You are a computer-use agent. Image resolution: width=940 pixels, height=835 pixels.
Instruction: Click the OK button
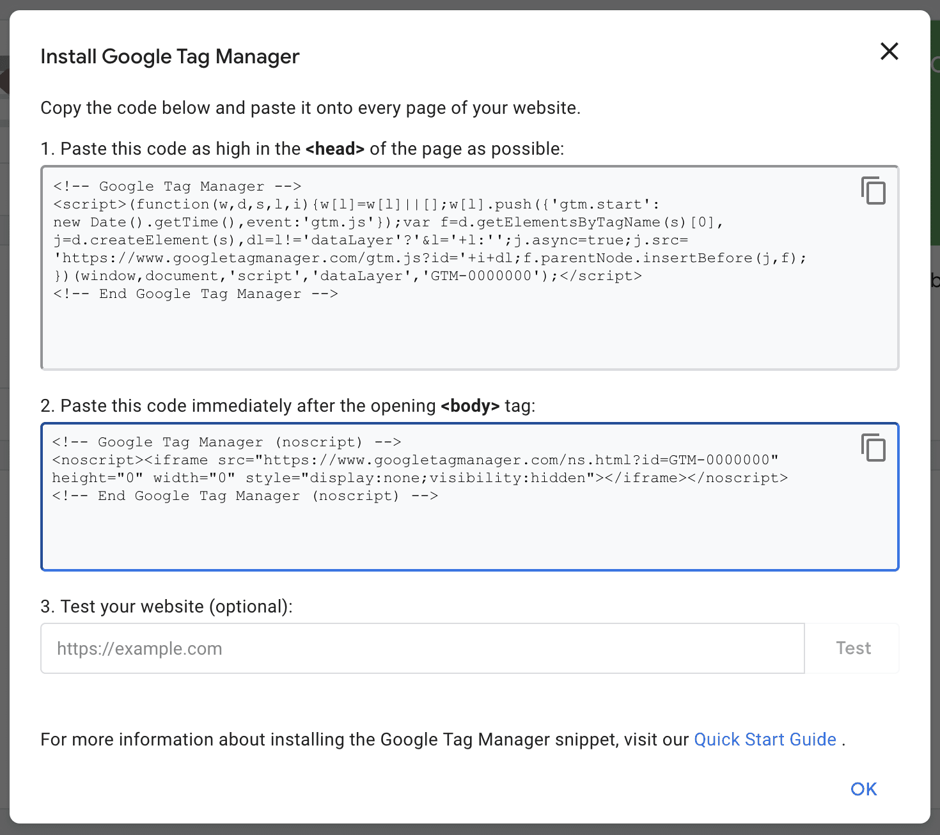pyautogui.click(x=864, y=789)
